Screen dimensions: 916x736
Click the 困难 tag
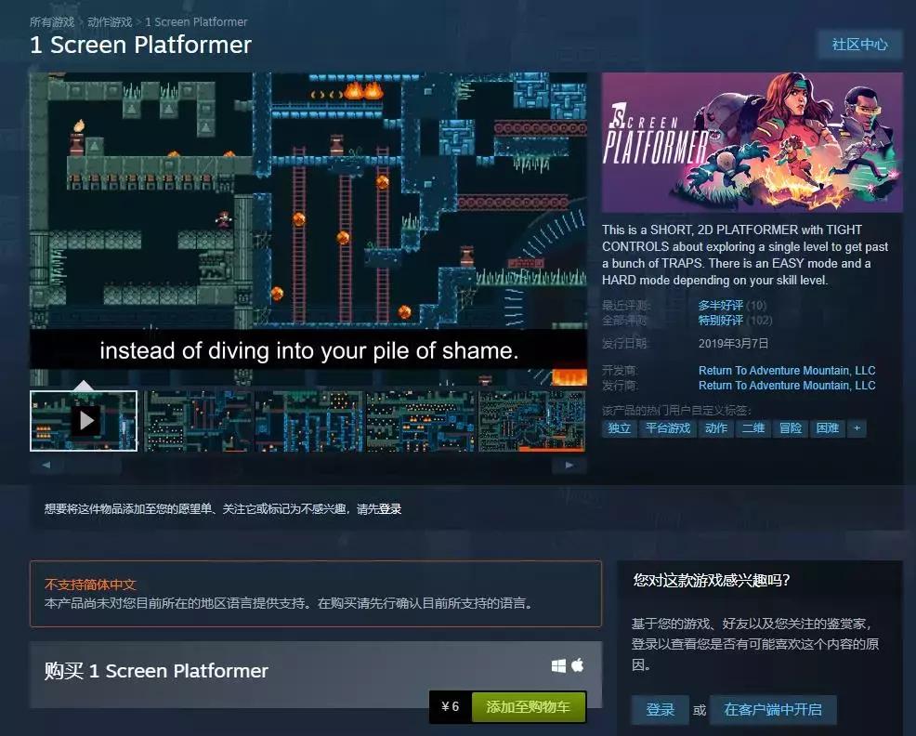(x=828, y=428)
